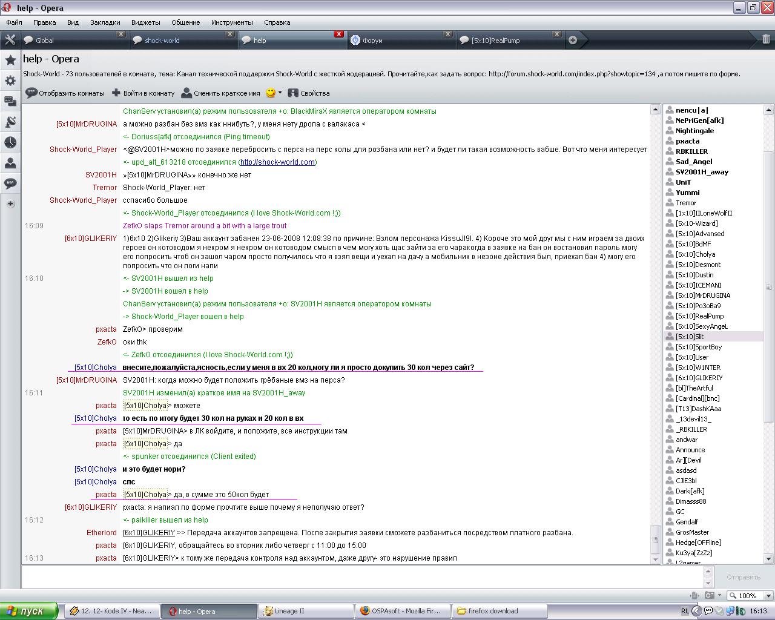Screen dimensions: 775x620
Task: Select user GrosMaster in list
Action: coord(713,532)
